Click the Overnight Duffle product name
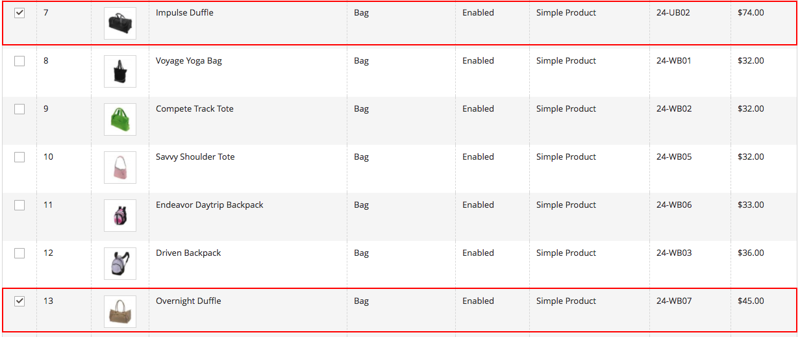Image resolution: width=800 pixels, height=337 pixels. 188,301
